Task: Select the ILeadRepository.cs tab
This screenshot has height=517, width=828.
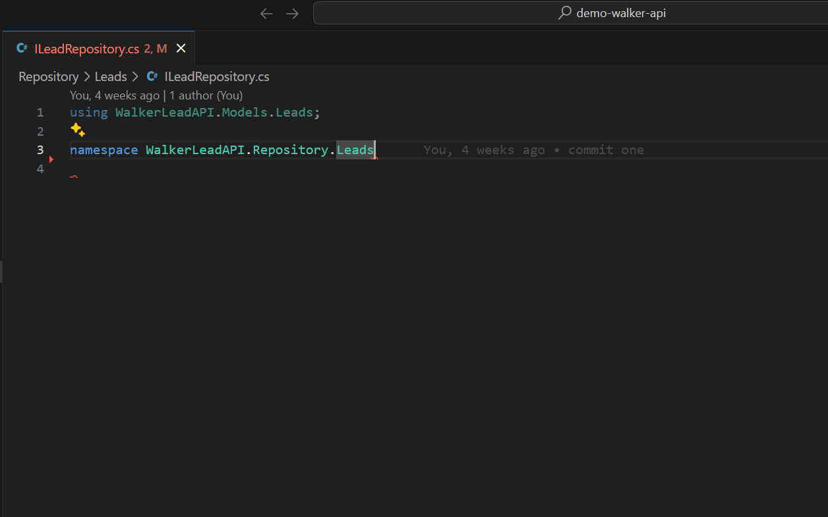Action: (x=98, y=48)
